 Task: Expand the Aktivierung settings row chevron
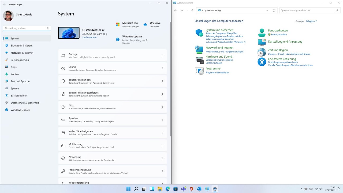coord(162,158)
